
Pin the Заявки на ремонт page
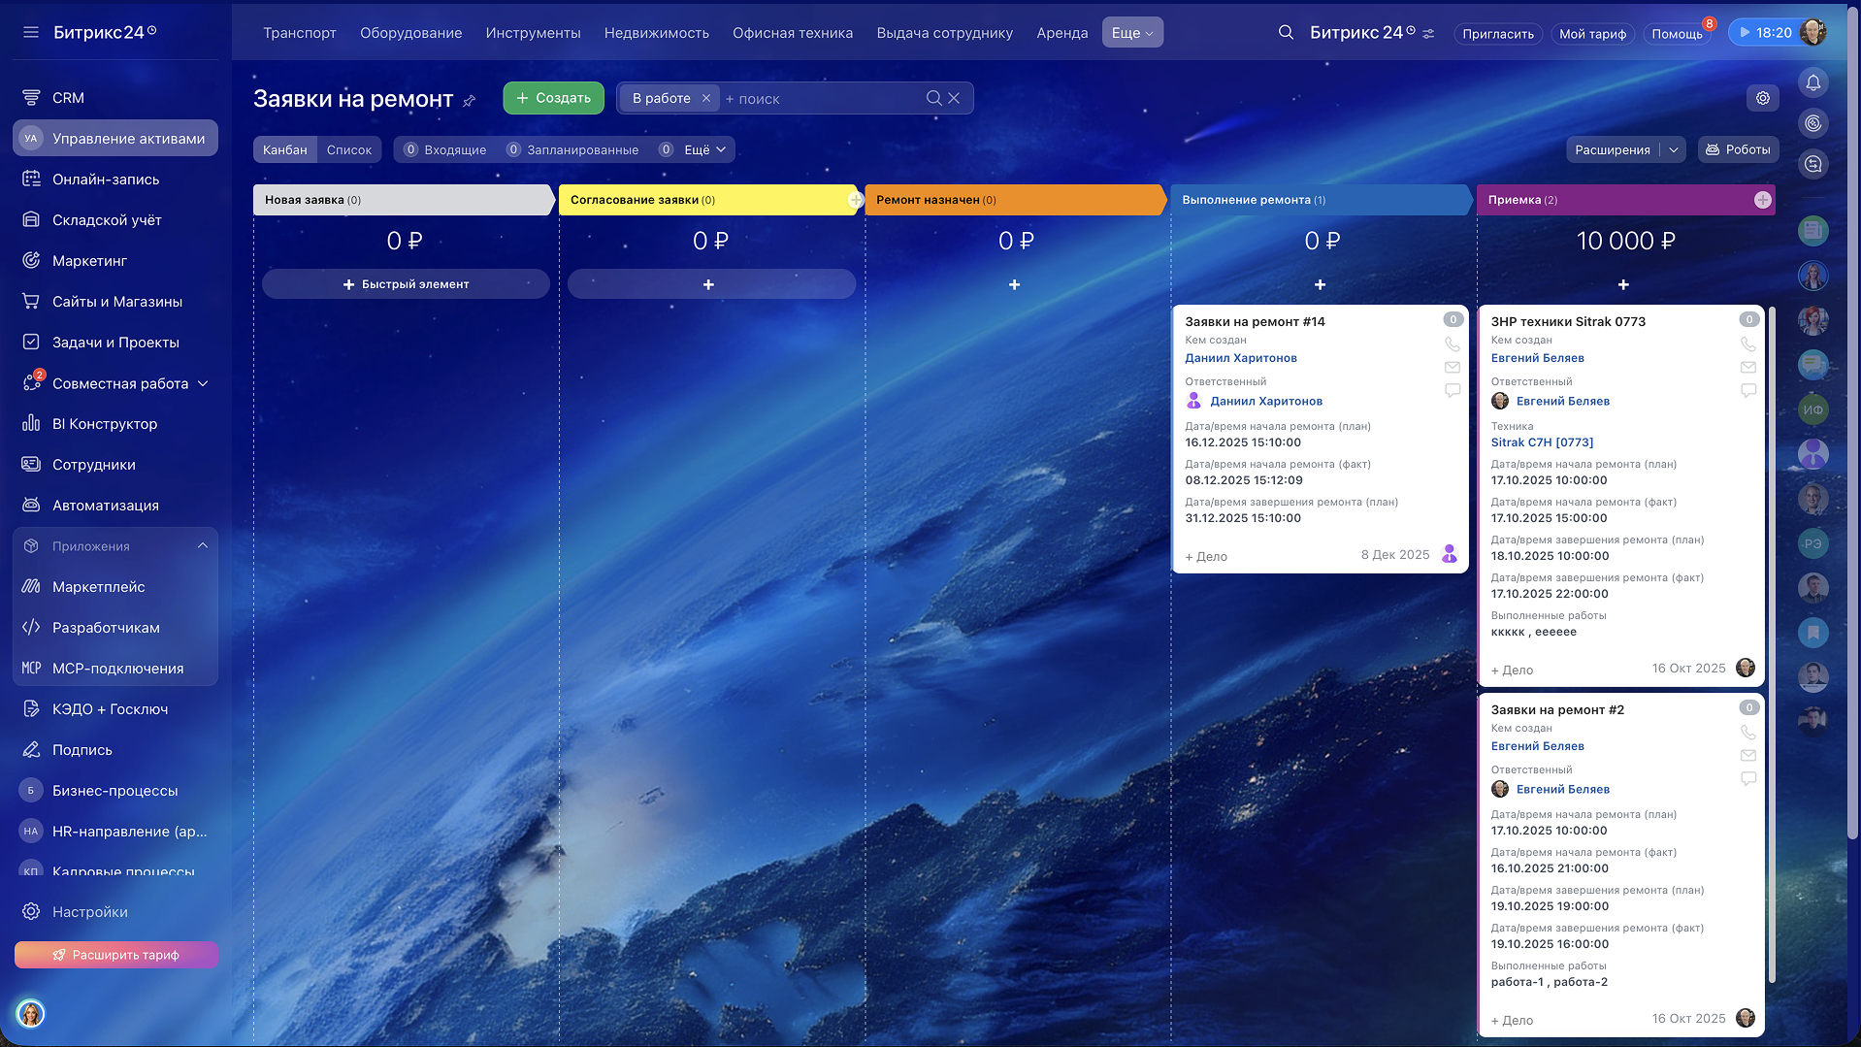470,100
